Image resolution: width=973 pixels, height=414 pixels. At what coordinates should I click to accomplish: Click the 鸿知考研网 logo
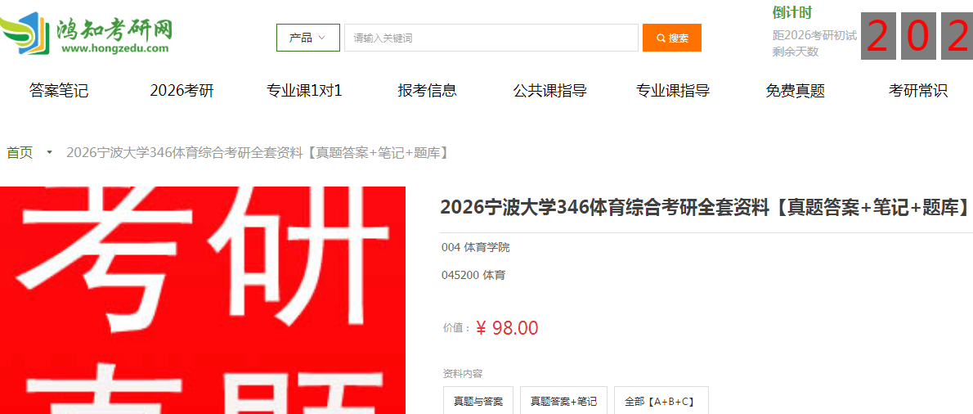(x=86, y=36)
